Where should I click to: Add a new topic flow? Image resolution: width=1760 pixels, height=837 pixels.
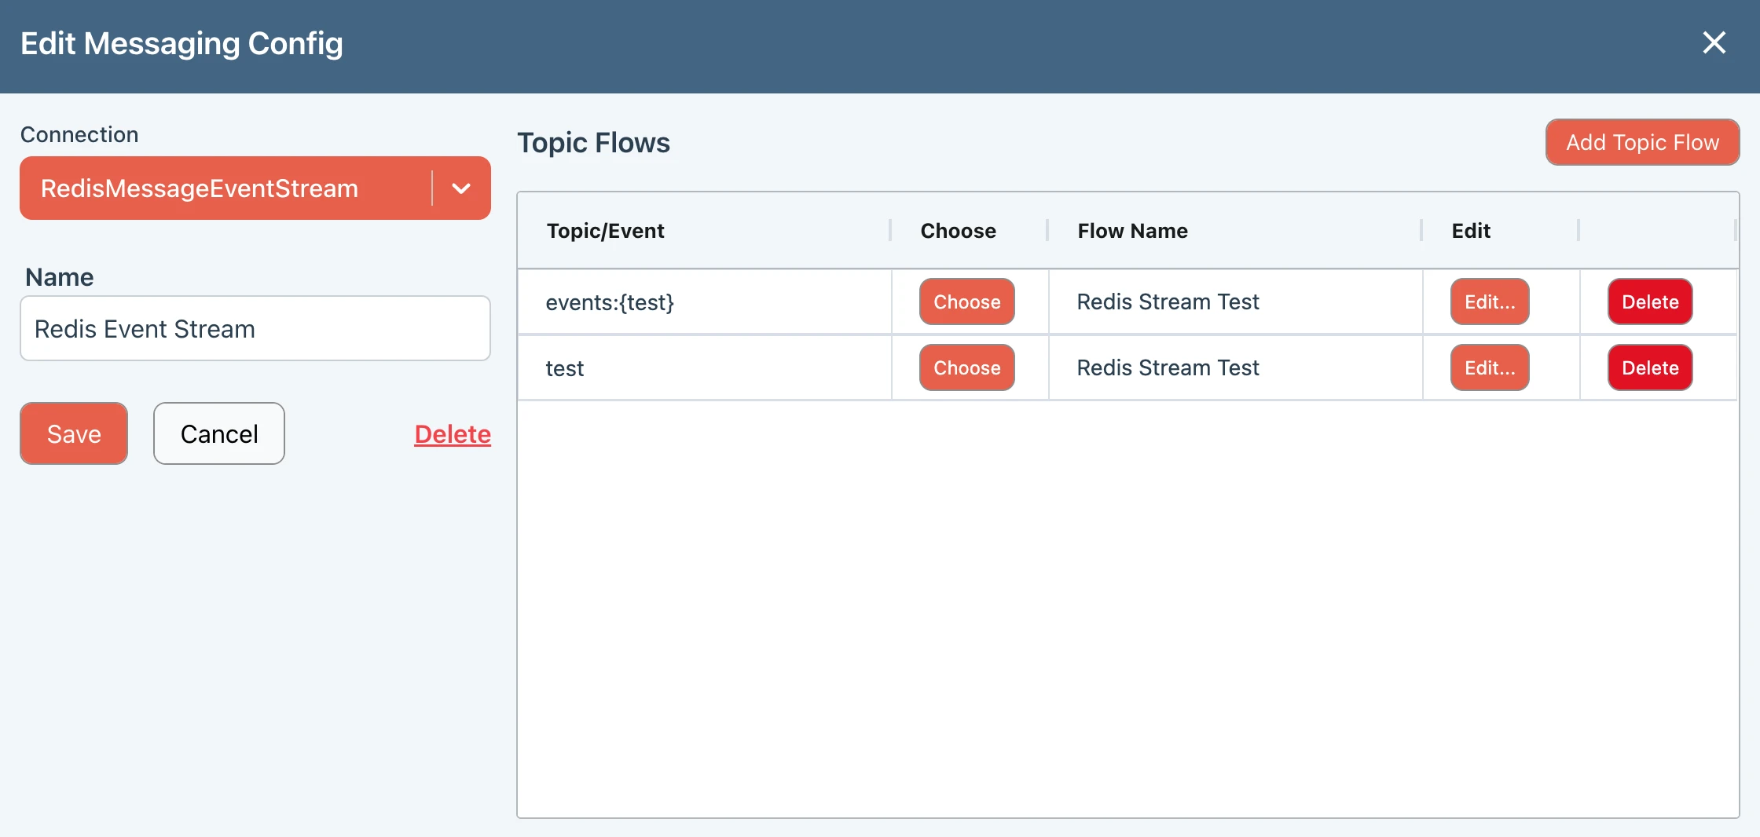[1642, 142]
